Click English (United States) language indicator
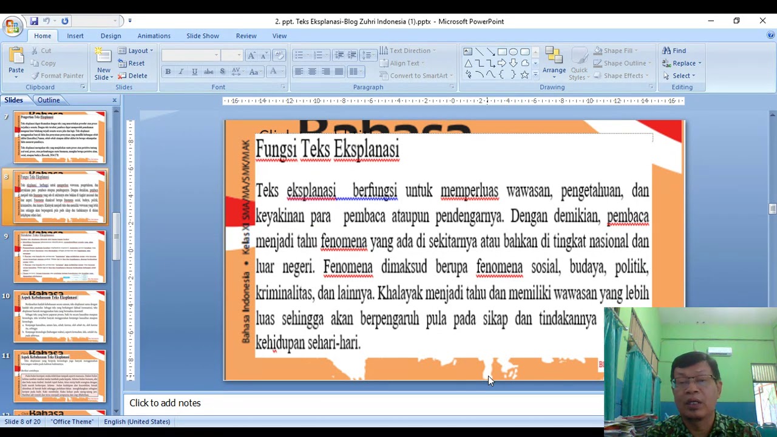Viewport: 777px width, 437px height. tap(137, 421)
